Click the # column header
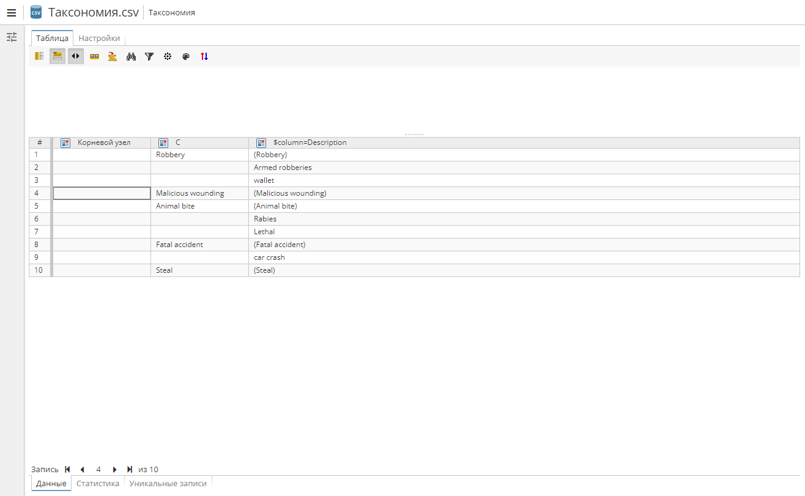 (40, 143)
